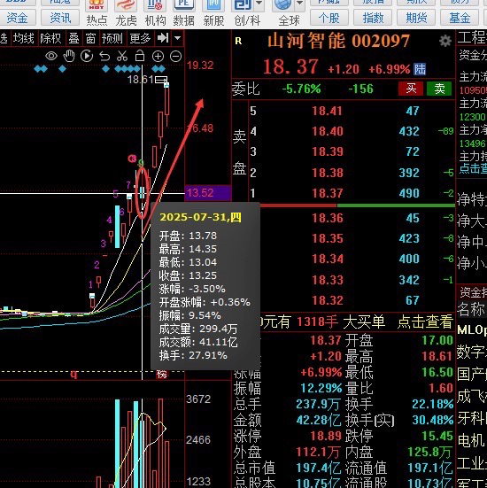This screenshot has width=487, height=488.
Task: Select sell level 5 price 18.41
Action: (x=327, y=111)
